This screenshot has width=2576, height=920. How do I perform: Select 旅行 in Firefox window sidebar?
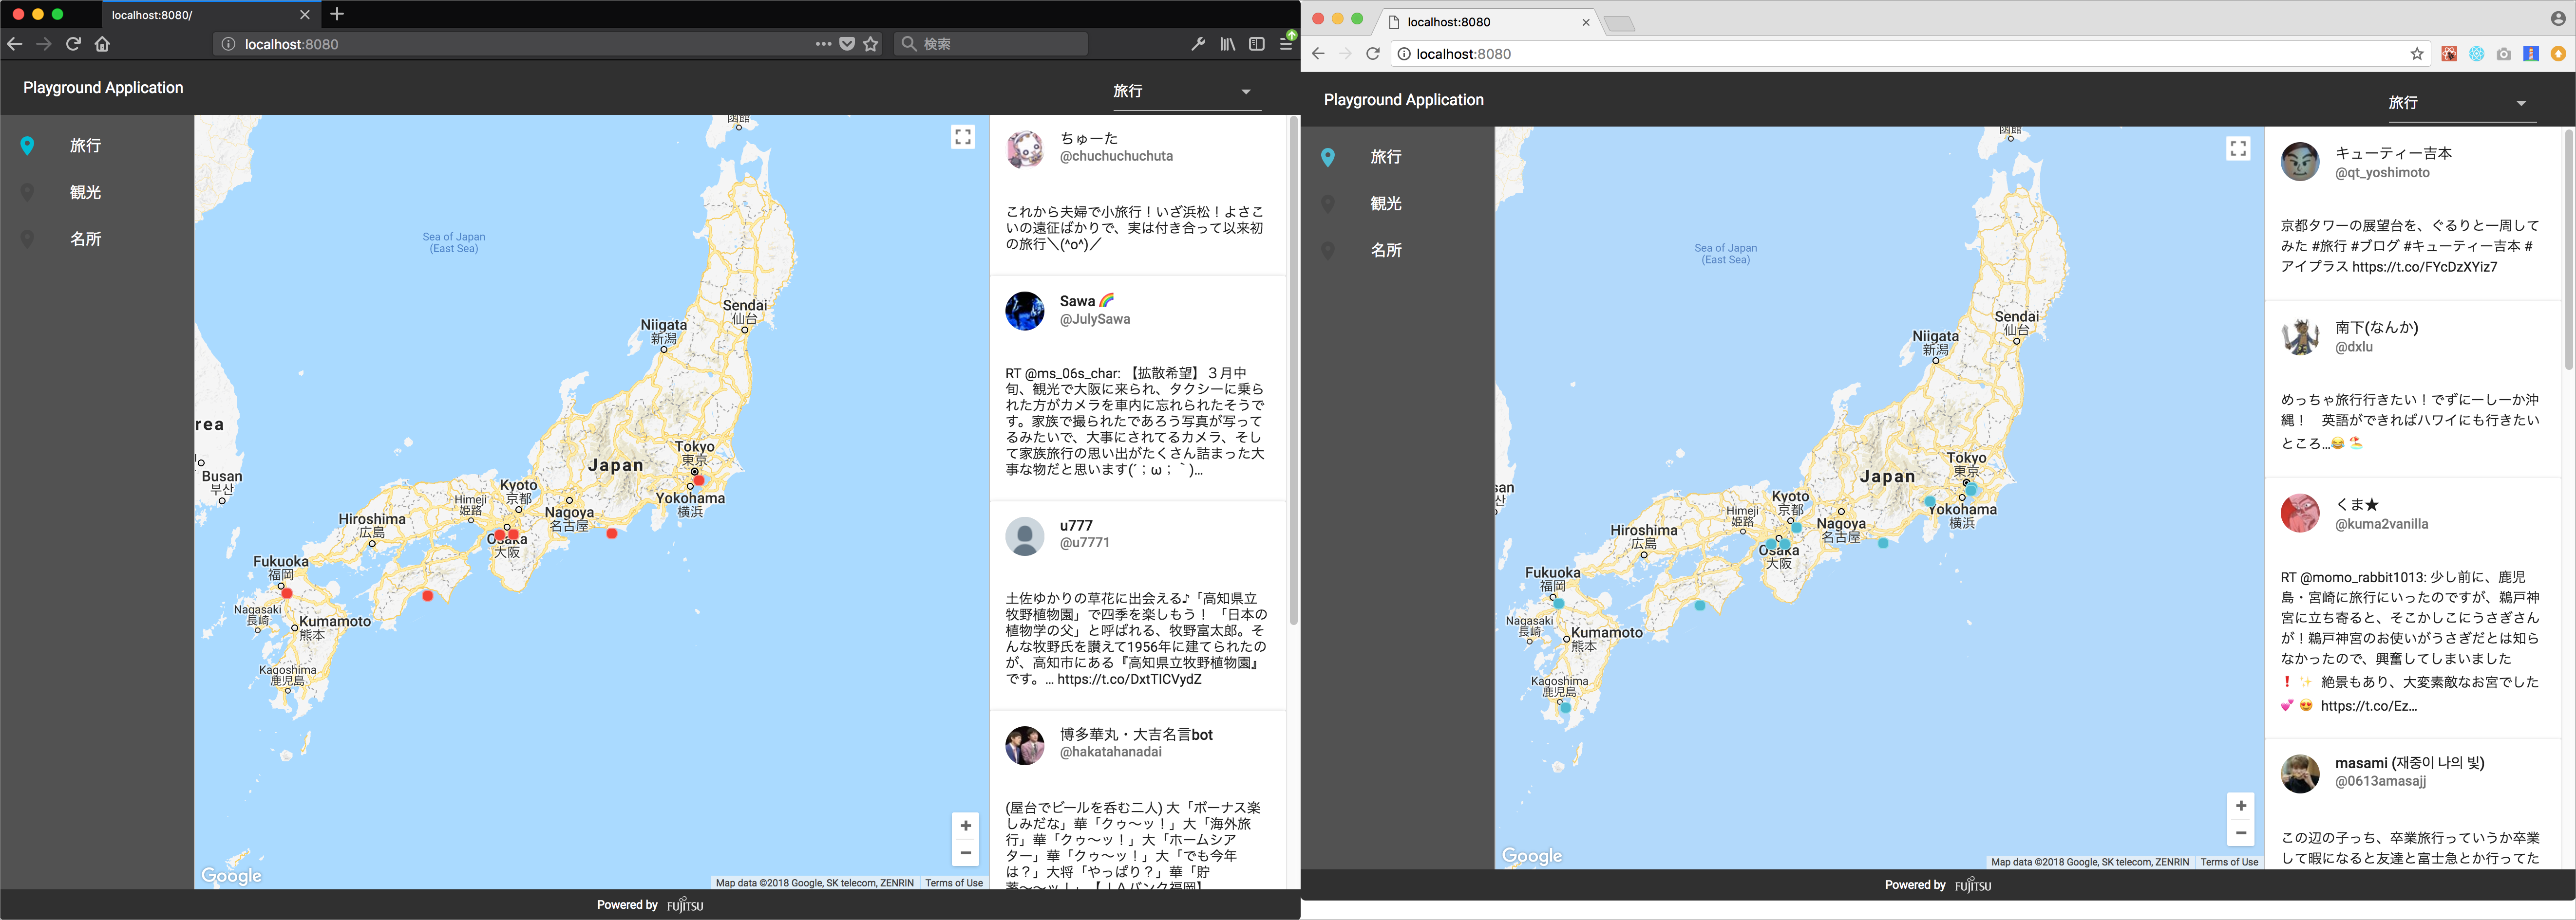point(97,146)
